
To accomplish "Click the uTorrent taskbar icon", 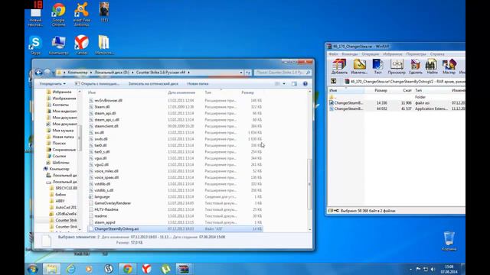I will [165, 269].
